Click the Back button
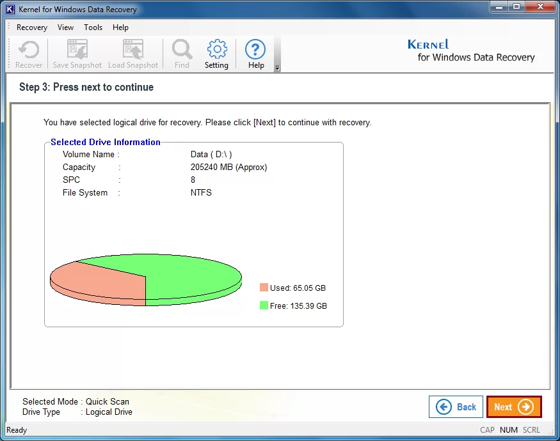The width and height of the screenshot is (560, 441). pyautogui.click(x=456, y=406)
